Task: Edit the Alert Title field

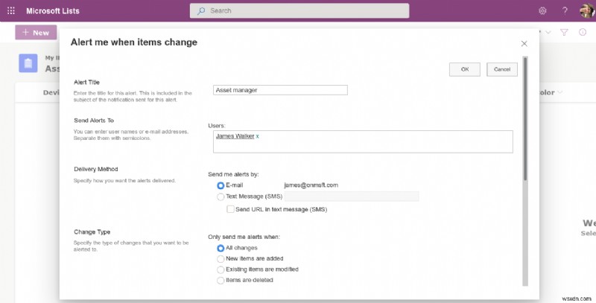Action: [280, 90]
